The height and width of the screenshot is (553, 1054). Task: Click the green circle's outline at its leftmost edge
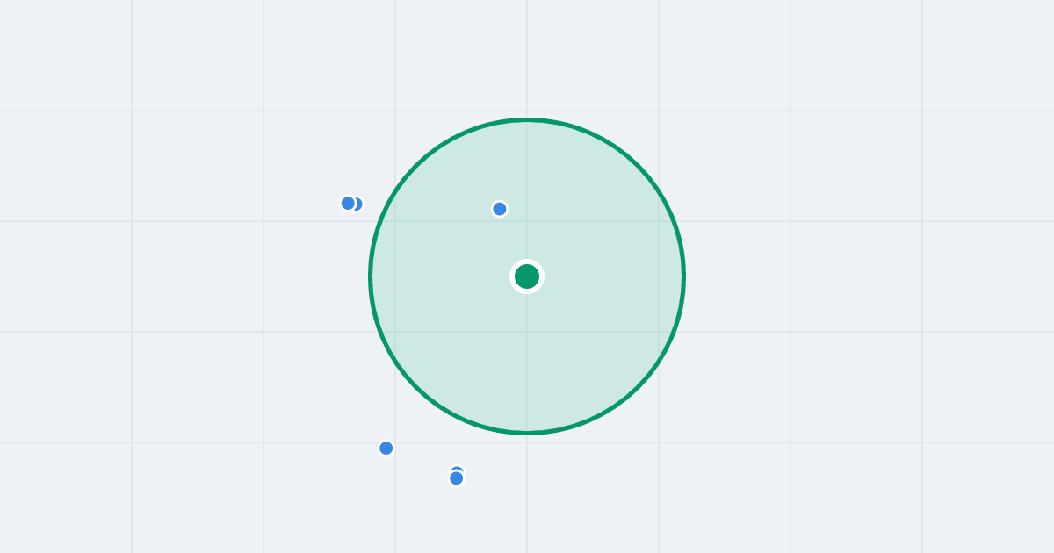[x=371, y=276]
